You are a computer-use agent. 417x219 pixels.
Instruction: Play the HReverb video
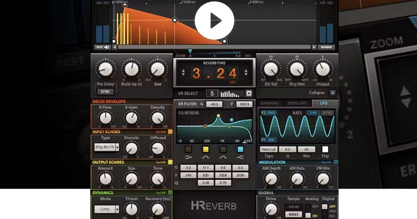[x=215, y=20]
